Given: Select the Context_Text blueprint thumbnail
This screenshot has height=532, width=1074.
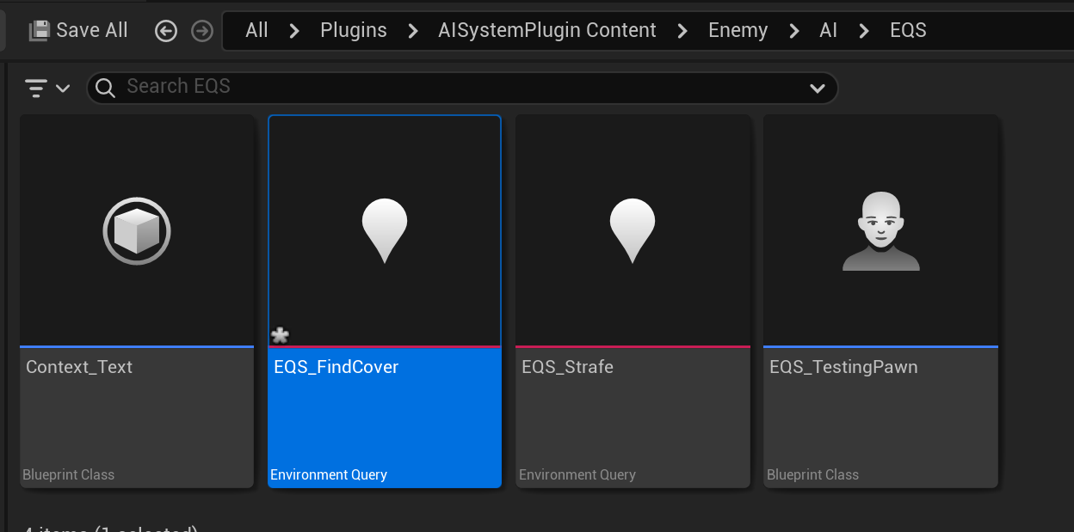Looking at the screenshot, I should click(137, 231).
